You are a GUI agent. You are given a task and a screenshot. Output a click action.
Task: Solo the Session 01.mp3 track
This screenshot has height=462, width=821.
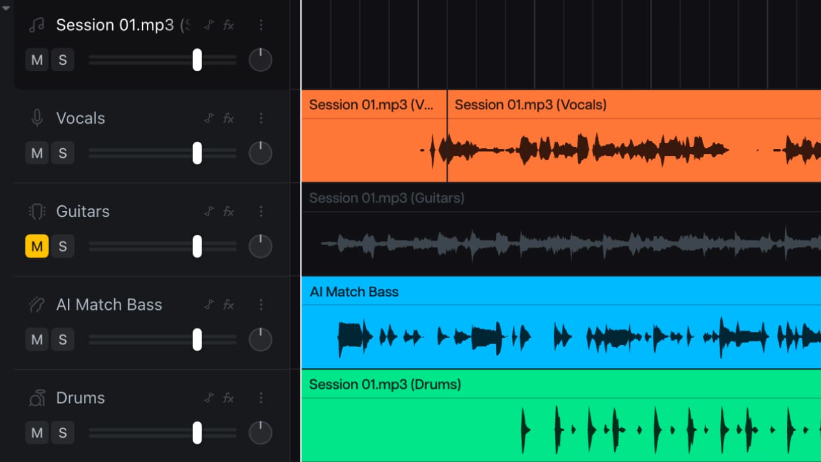coord(63,60)
